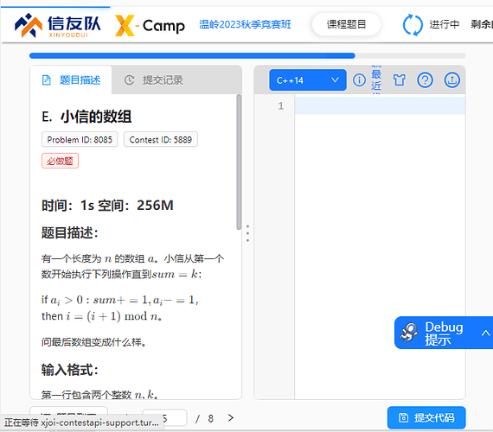
Task: Expand the Debug 提示 panel chevron
Action: tap(485, 333)
